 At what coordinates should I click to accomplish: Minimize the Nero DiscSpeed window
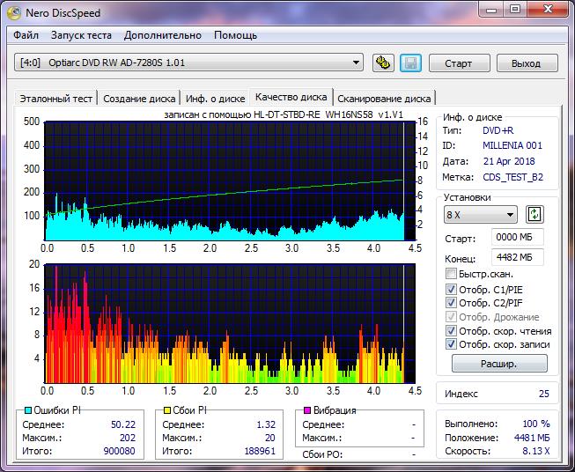490,10
